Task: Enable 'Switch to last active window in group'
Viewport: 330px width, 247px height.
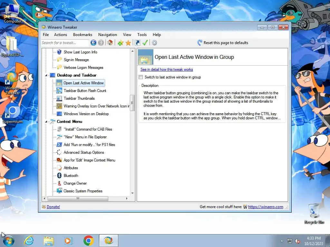Action: (x=141, y=77)
